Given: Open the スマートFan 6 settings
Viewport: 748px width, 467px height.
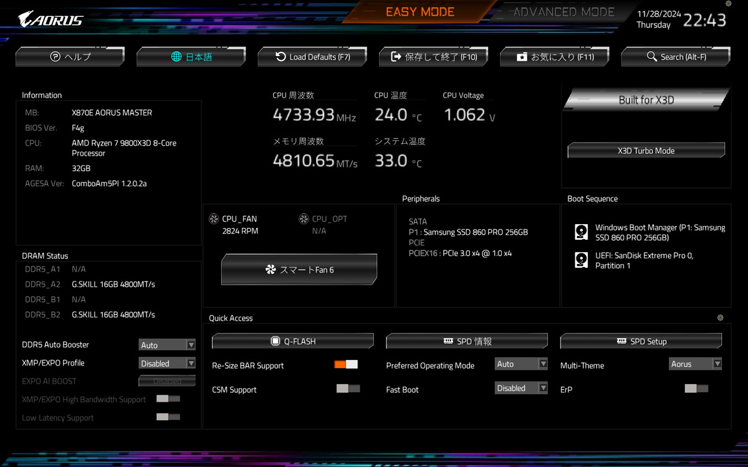Looking at the screenshot, I should click(x=299, y=270).
